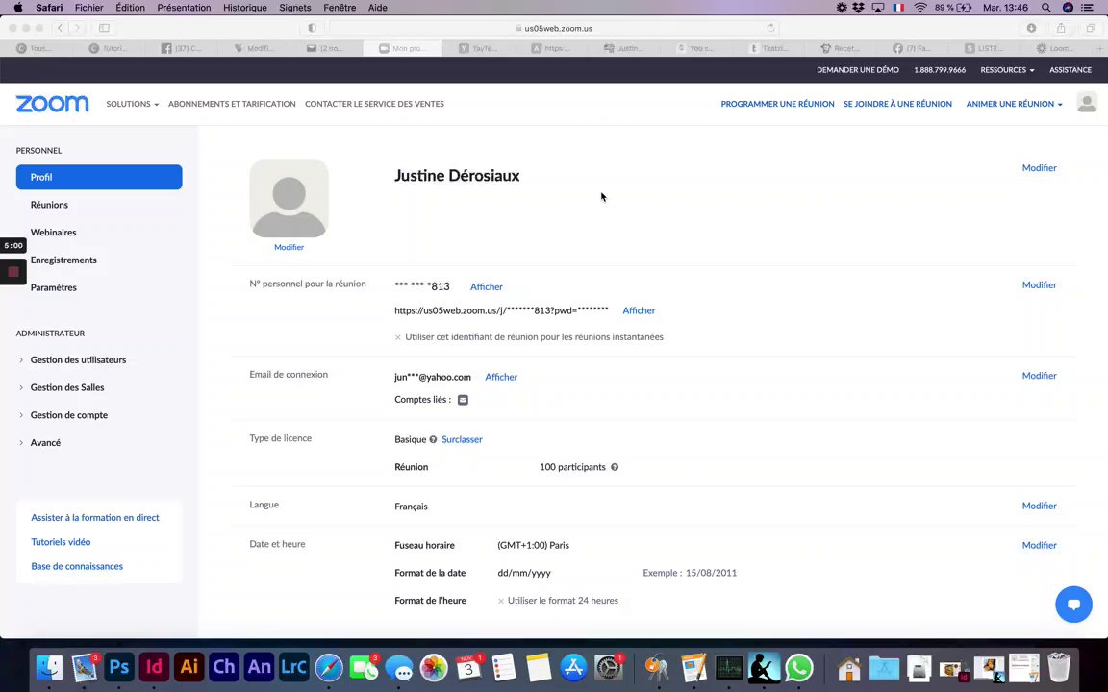
Task: Open Finder from the dock
Action: click(49, 667)
